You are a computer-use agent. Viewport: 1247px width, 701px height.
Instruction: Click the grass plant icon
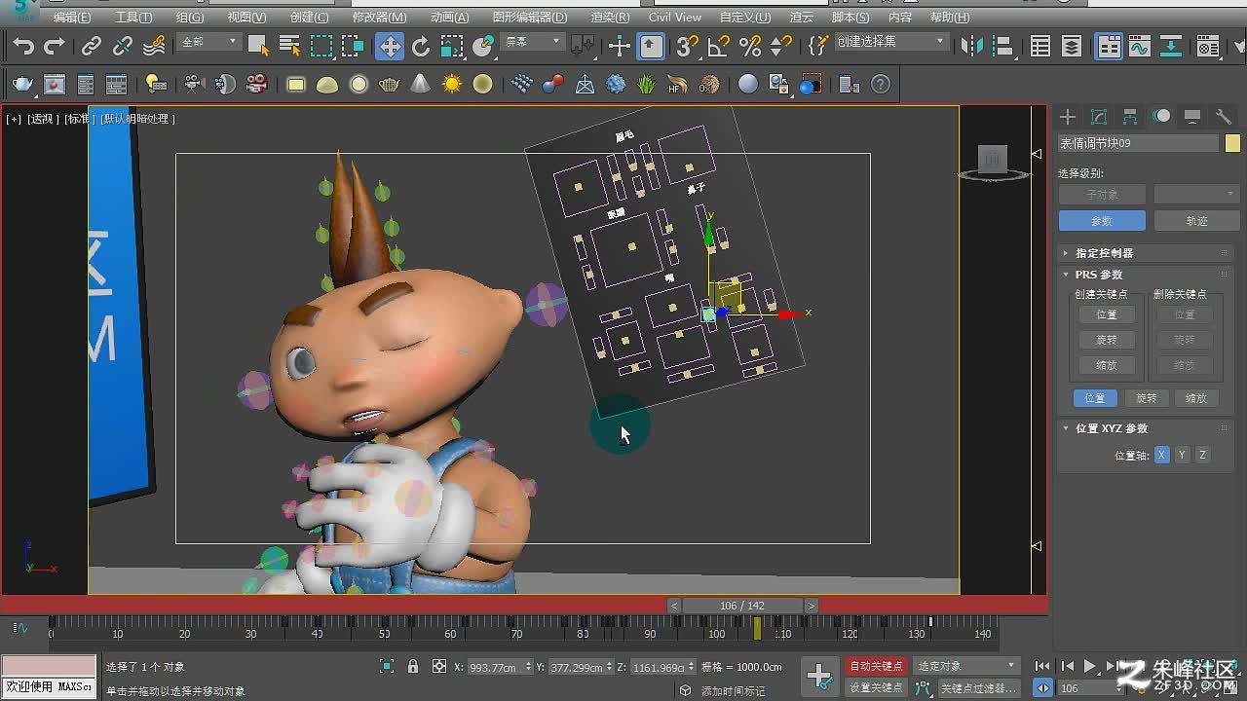[647, 85]
